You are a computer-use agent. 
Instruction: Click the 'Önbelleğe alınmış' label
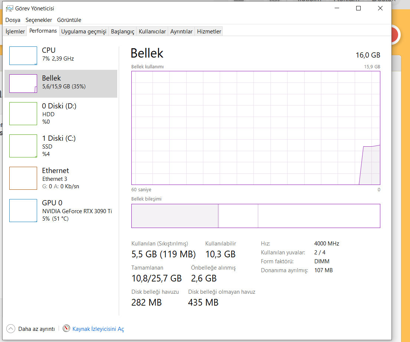point(213,268)
